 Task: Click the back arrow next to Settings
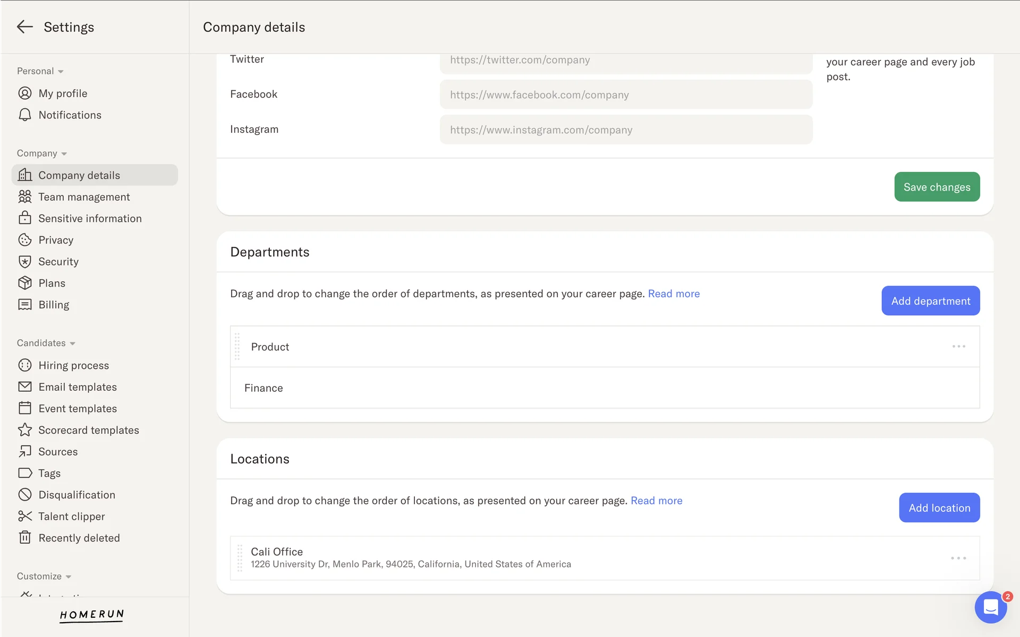click(24, 27)
